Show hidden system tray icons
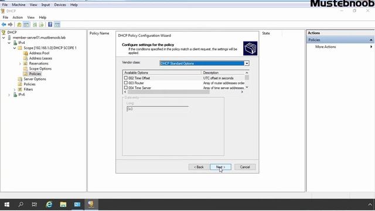Screen dimensions: 375x211 [x=370, y=205]
